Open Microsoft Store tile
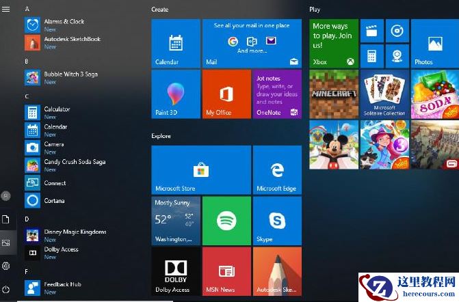Image resolution: width=459 pixels, height=302 pixels. [201, 170]
